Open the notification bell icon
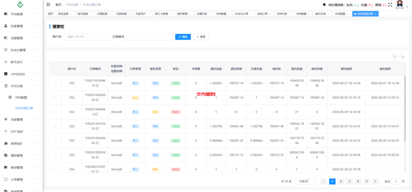The height and width of the screenshot is (192, 412). tap(324, 4)
